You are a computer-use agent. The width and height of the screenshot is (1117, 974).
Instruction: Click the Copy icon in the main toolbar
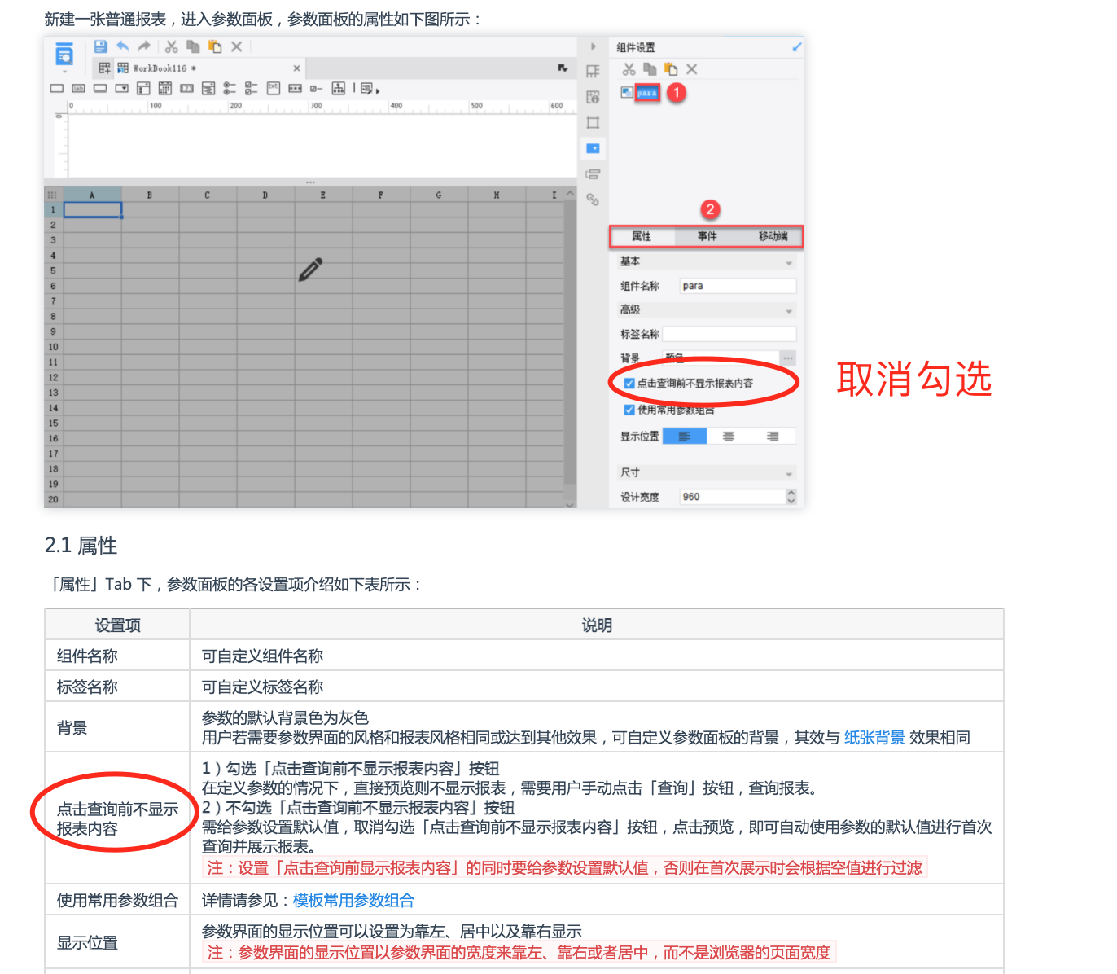point(193,46)
